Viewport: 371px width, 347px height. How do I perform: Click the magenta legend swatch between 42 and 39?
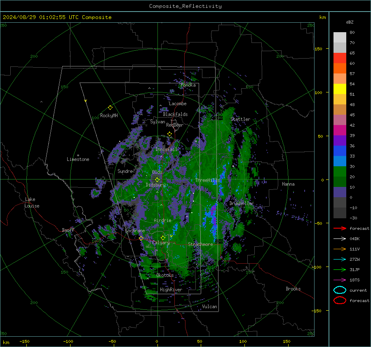coord(340,130)
